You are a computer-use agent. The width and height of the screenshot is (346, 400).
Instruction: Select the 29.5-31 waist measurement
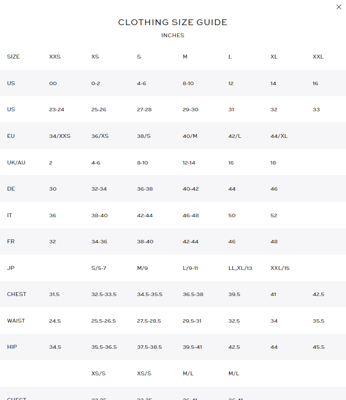pyautogui.click(x=192, y=321)
